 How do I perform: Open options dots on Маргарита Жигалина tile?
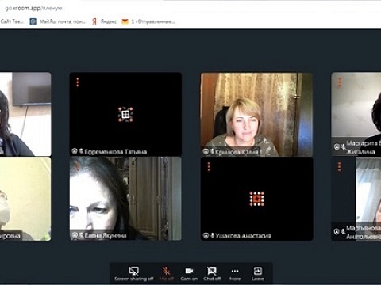click(x=340, y=82)
